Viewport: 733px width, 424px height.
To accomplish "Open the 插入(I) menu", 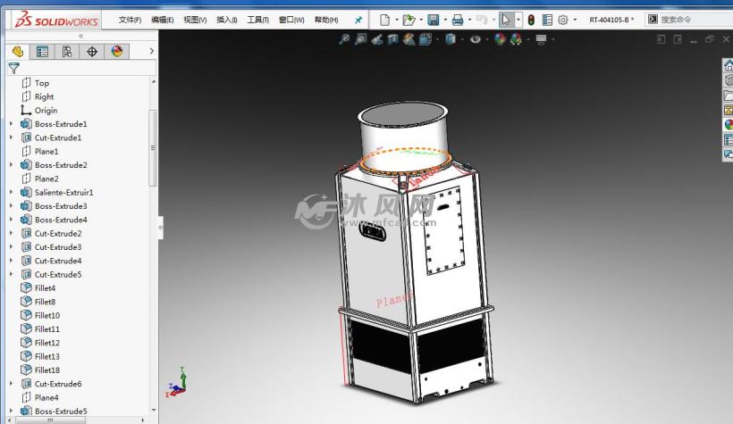I will (227, 20).
